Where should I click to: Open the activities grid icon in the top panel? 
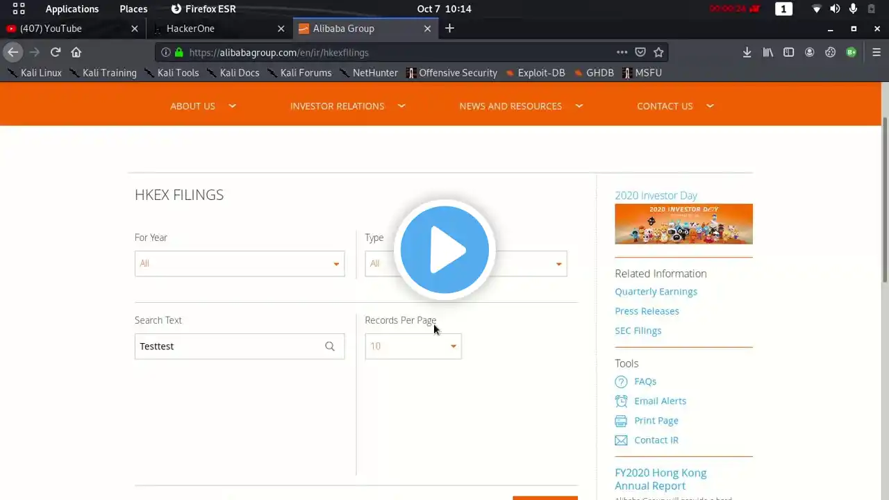(x=19, y=9)
